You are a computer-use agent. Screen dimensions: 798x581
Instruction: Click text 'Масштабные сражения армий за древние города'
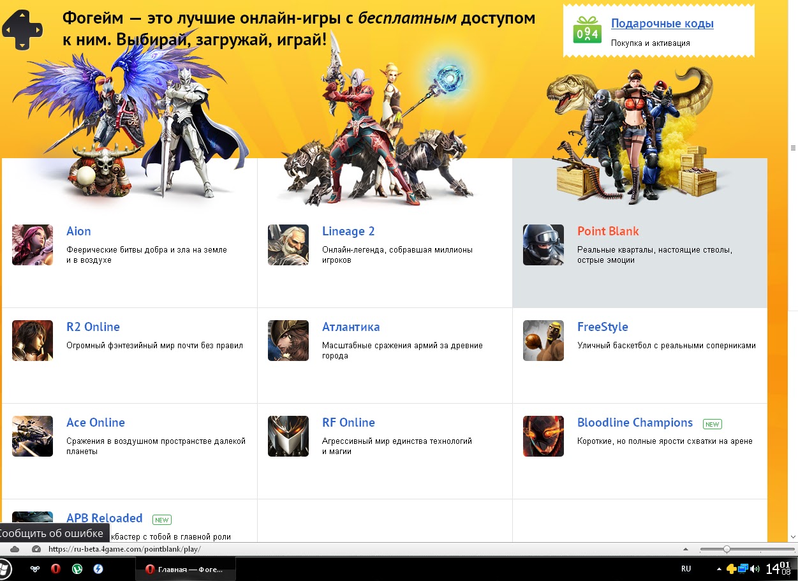pos(402,351)
